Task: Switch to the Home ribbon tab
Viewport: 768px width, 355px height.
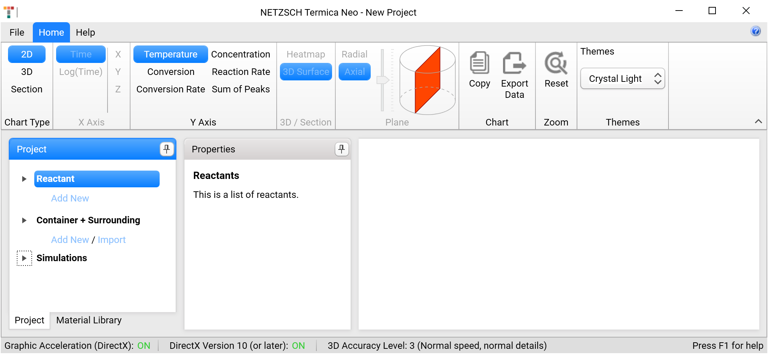Action: (51, 32)
